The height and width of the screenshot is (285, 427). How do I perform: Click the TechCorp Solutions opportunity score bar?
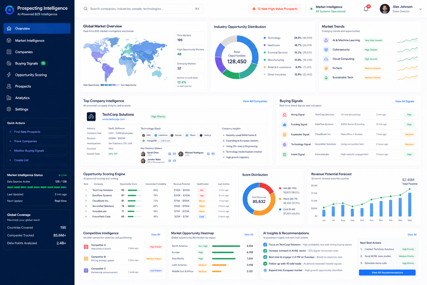tap(135, 190)
